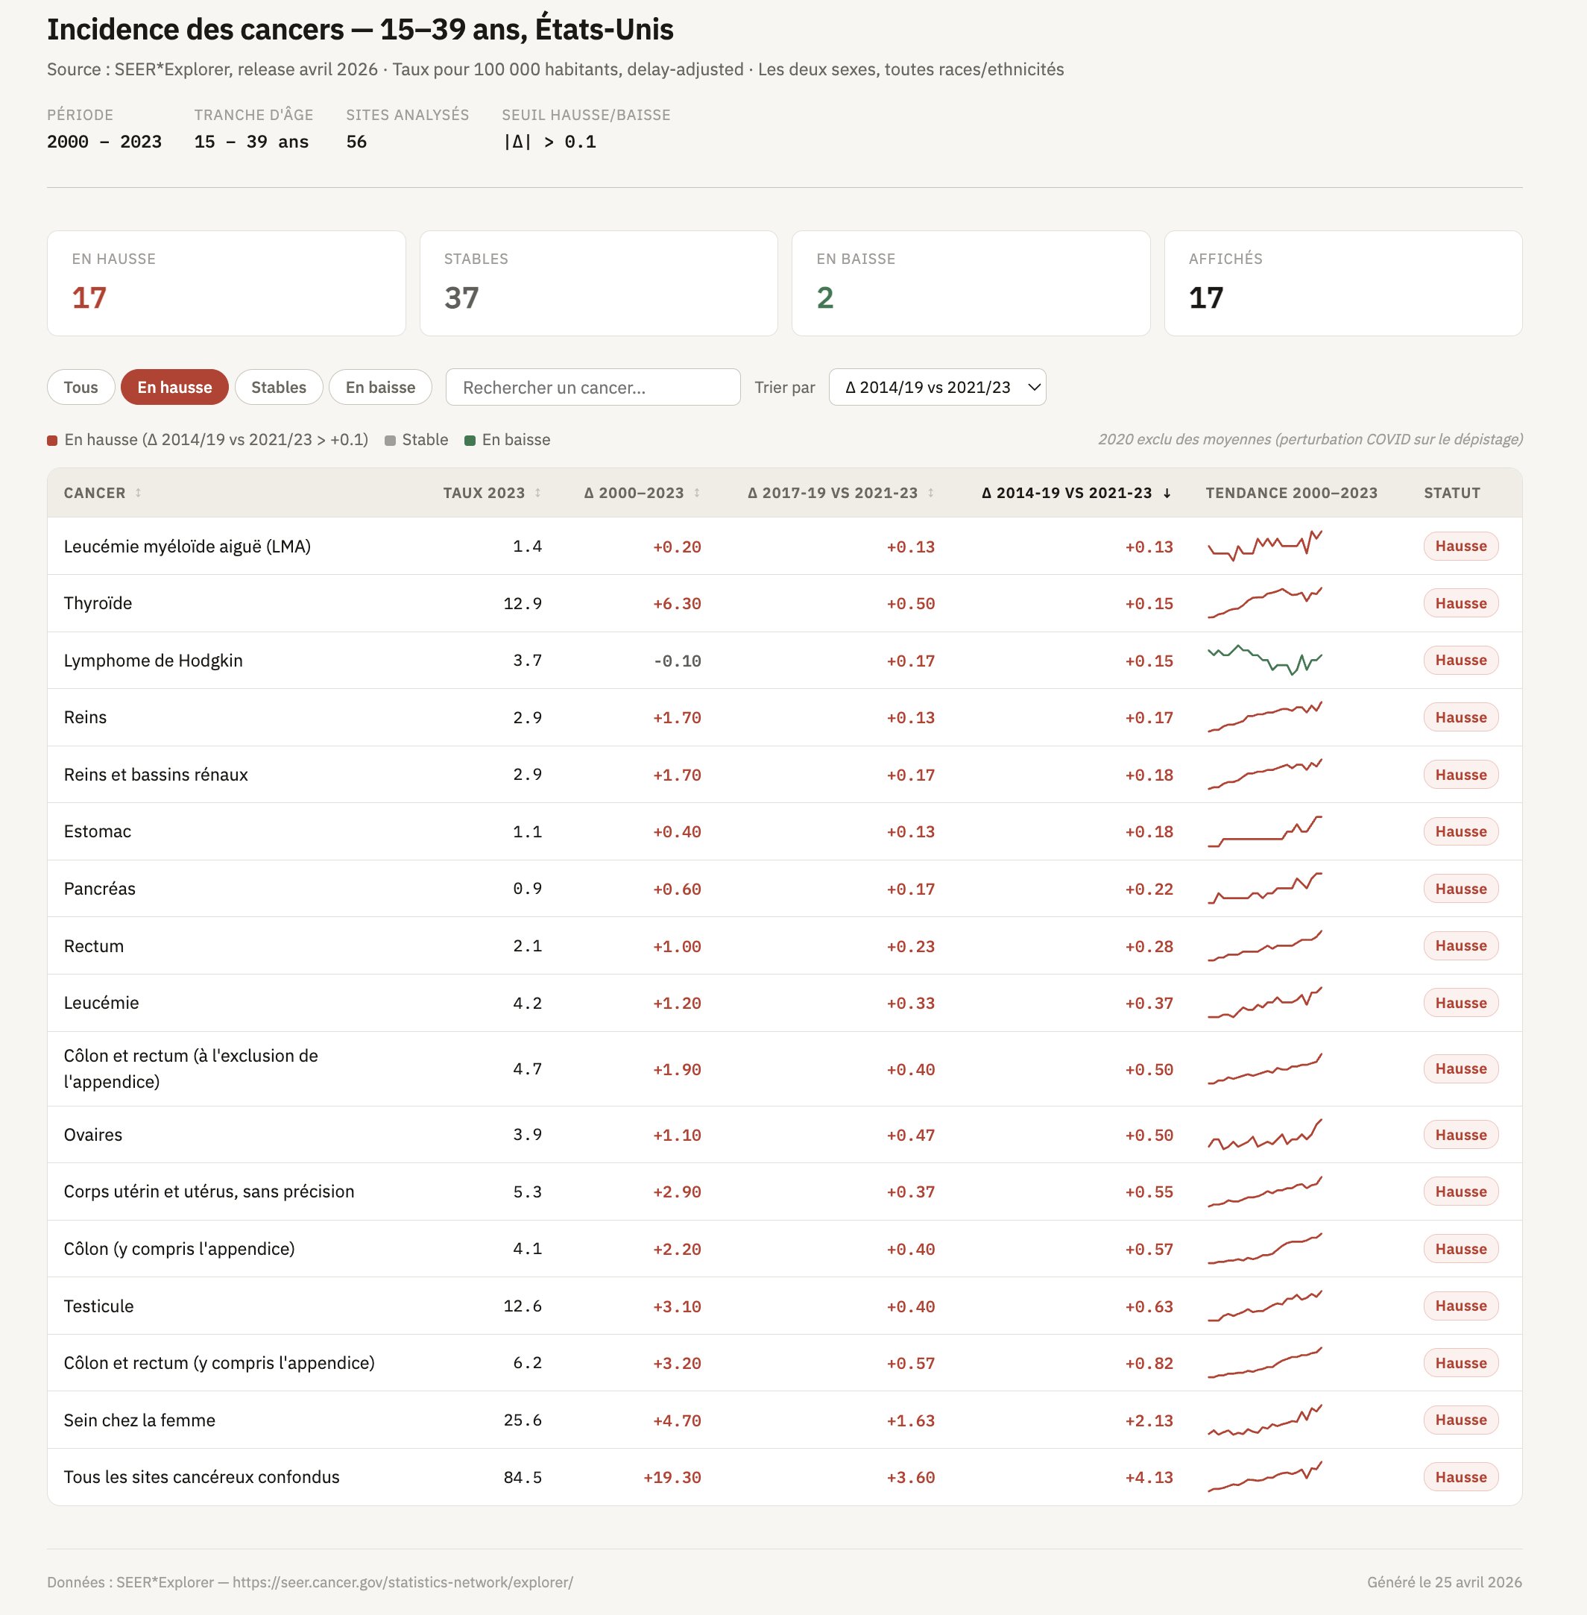The height and width of the screenshot is (1615, 1587).
Task: Focus the Rechercher un cancer search field
Action: 593,387
